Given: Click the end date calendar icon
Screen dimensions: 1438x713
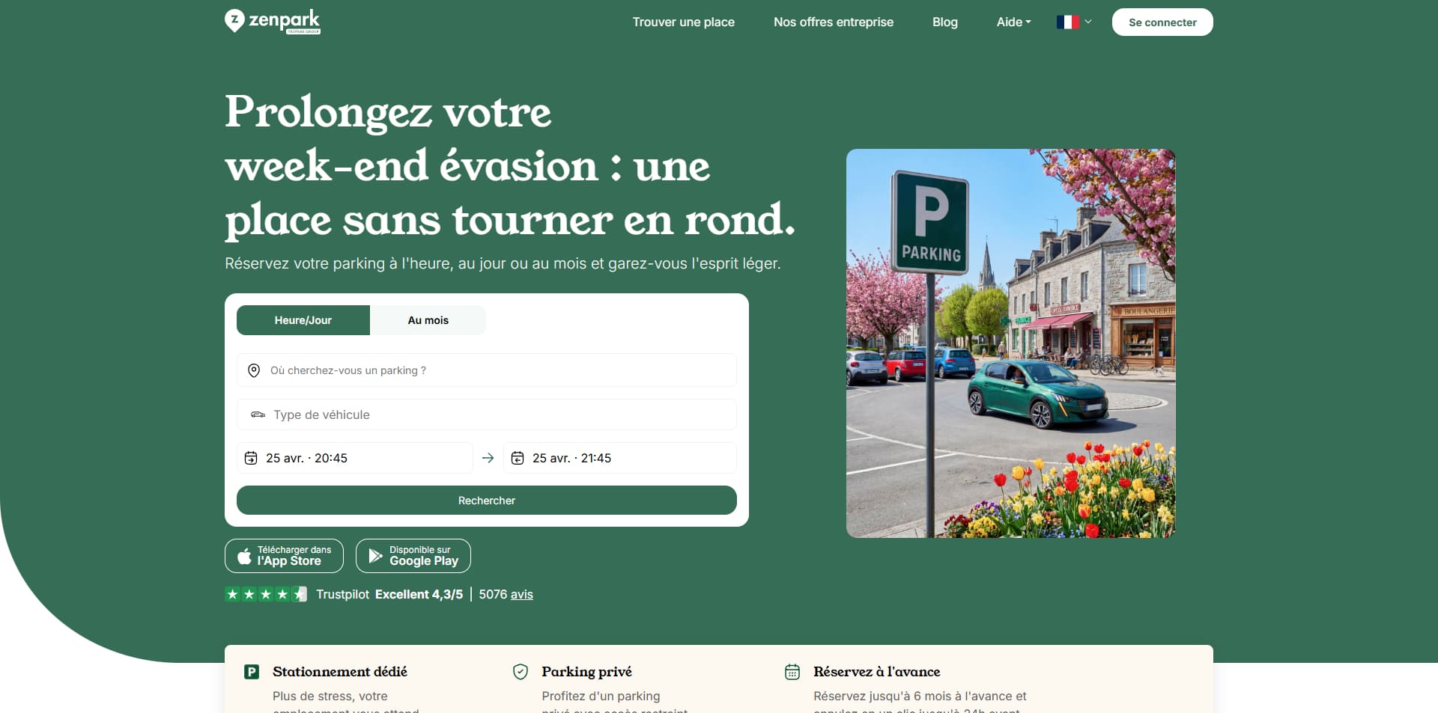Looking at the screenshot, I should click(x=518, y=458).
